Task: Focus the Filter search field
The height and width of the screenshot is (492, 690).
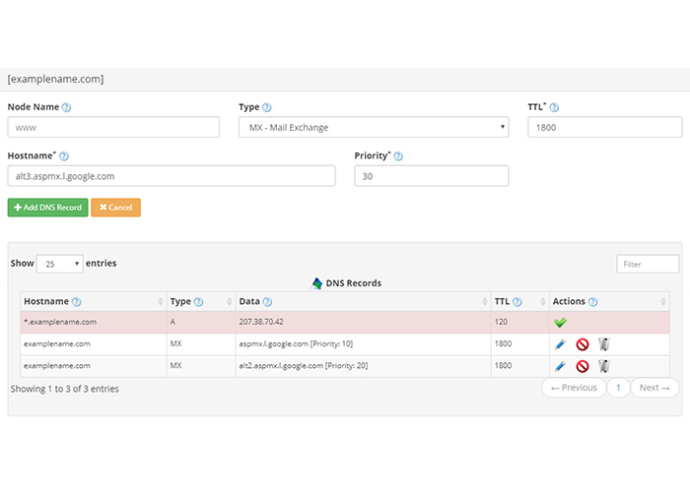Action: [648, 264]
